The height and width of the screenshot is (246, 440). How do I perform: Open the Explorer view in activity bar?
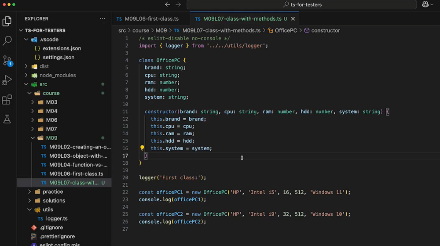point(7,21)
